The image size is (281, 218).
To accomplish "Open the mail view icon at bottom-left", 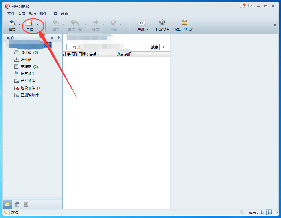I will [x=7, y=204].
